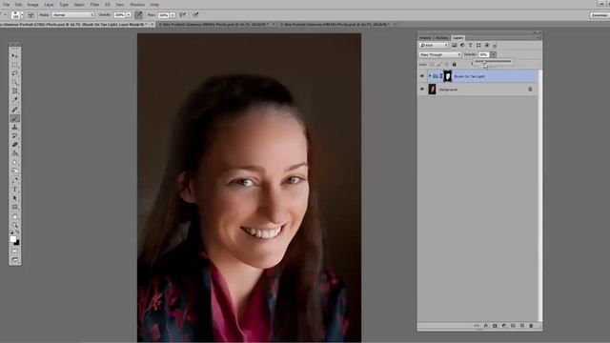Select the Dodge tool
This screenshot has height=343, width=610.
(15, 171)
